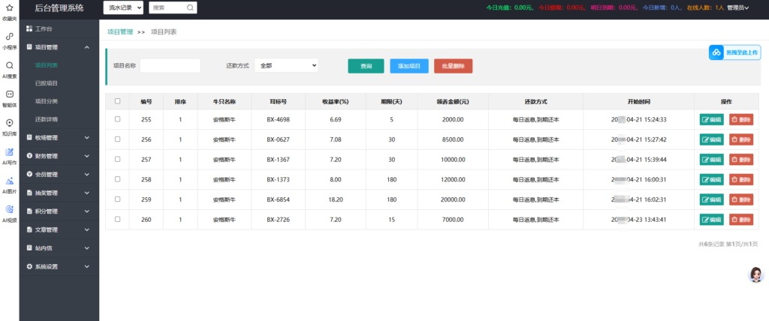Open the 智能体 icon in browser sidebar

click(x=9, y=94)
